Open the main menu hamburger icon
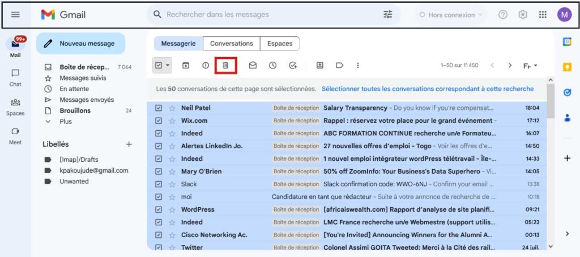The height and width of the screenshot is (257, 580). click(15, 15)
